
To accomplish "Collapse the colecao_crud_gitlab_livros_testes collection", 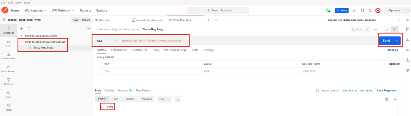I will pyautogui.click(x=21, y=41).
